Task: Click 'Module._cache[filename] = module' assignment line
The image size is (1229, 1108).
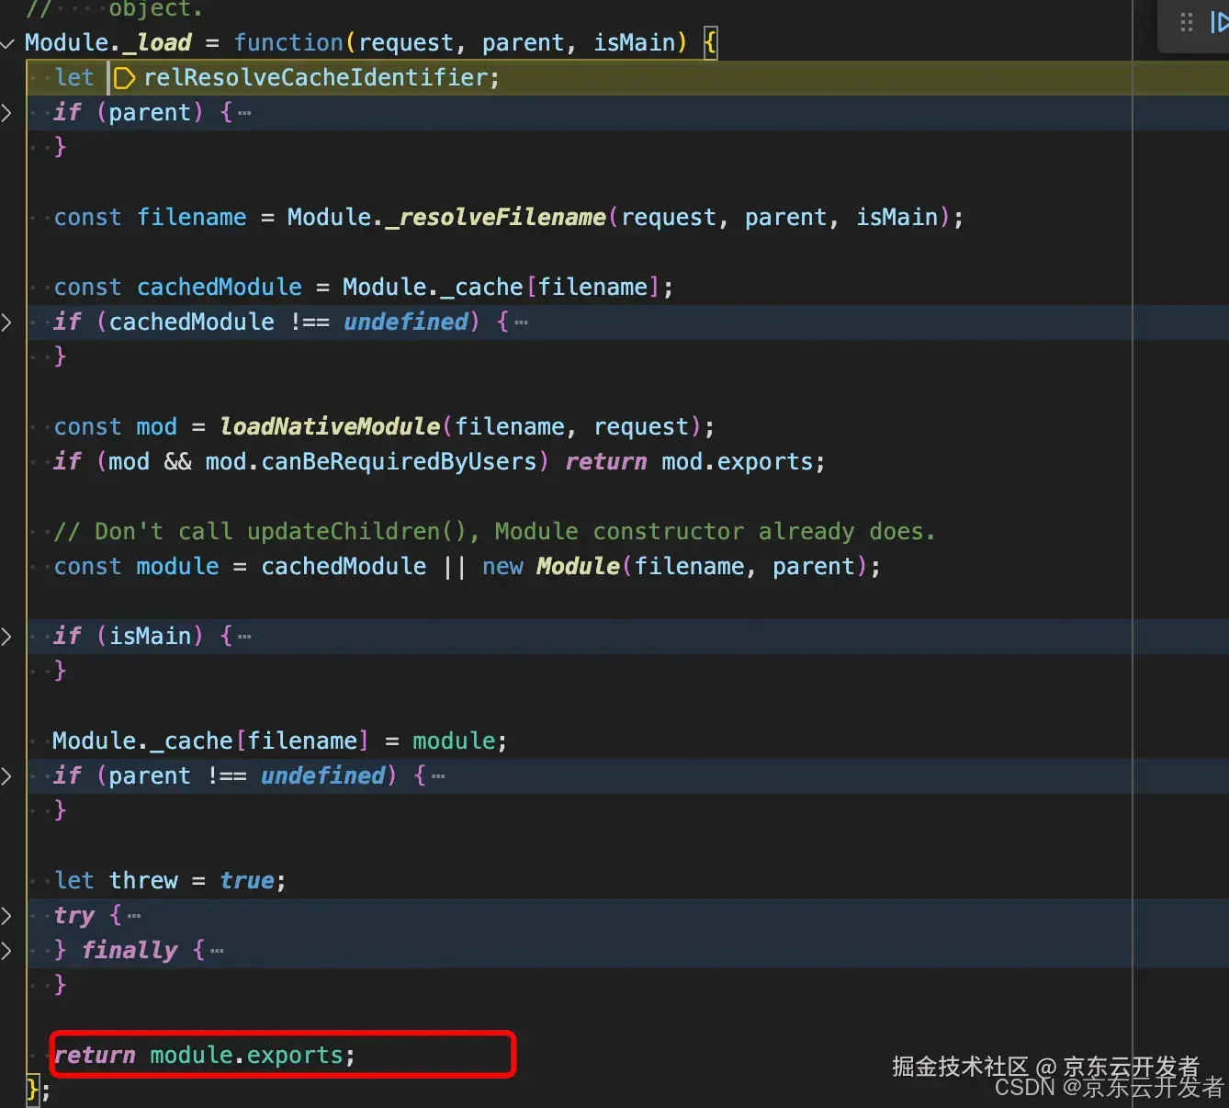Action: 279,741
